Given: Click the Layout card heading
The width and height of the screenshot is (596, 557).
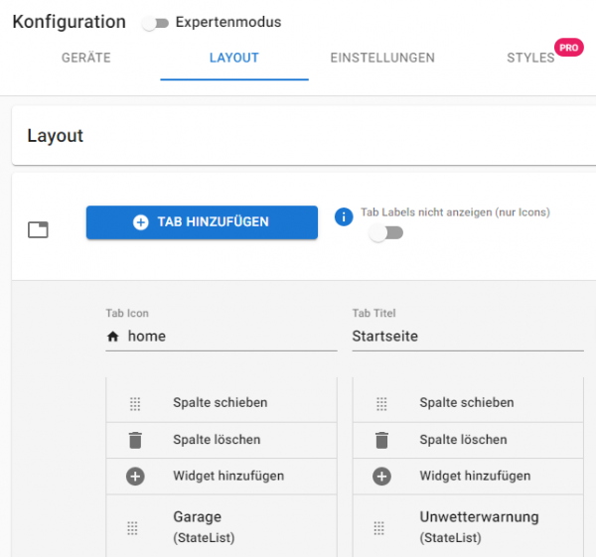Looking at the screenshot, I should (x=55, y=136).
